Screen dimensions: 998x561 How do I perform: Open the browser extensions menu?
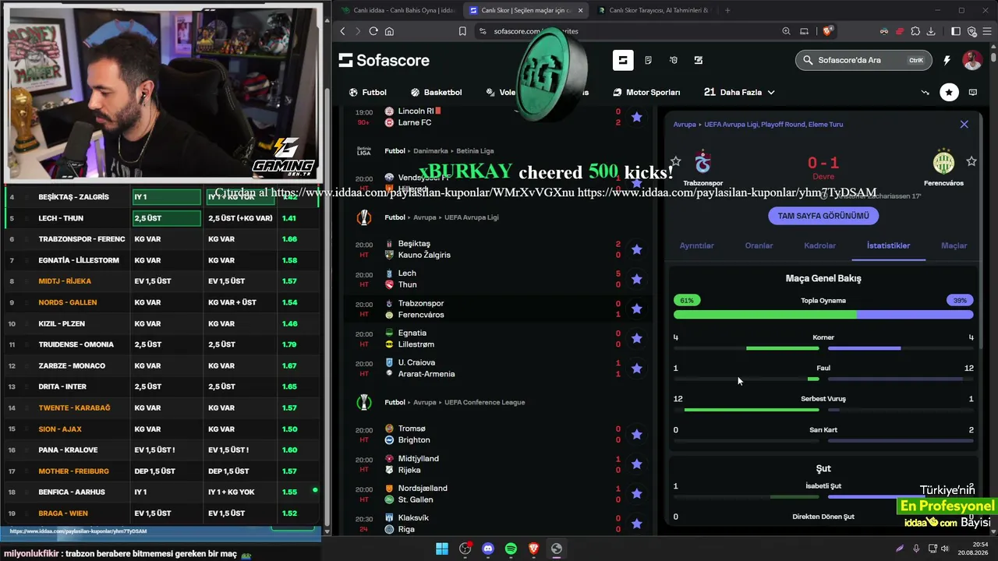(x=915, y=31)
